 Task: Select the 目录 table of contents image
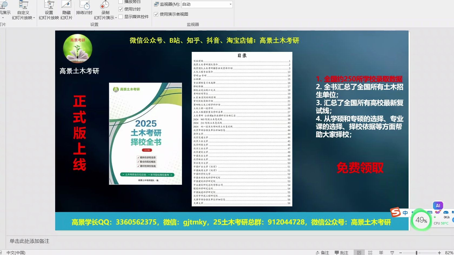[x=242, y=129]
